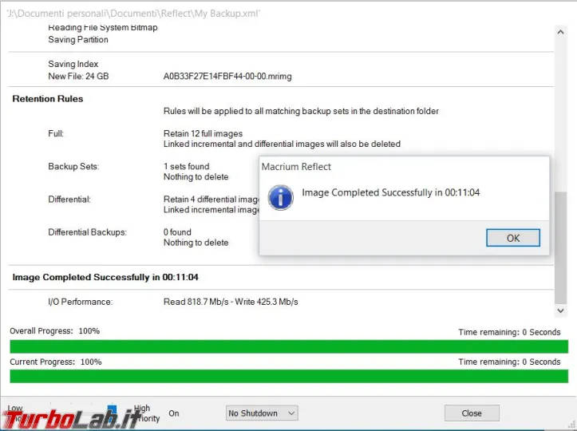Screen dimensions: 577x431
Task: Click the 'On' priority status text
Action: (174, 413)
